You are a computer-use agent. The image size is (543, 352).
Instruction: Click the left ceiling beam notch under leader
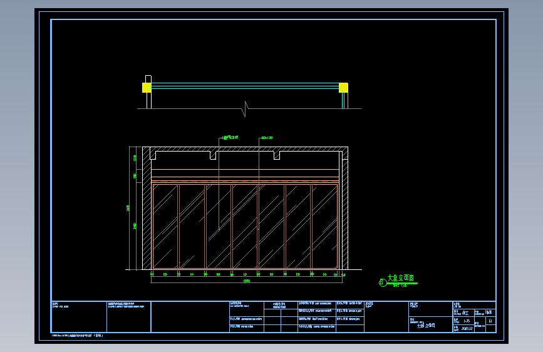coord(213,155)
